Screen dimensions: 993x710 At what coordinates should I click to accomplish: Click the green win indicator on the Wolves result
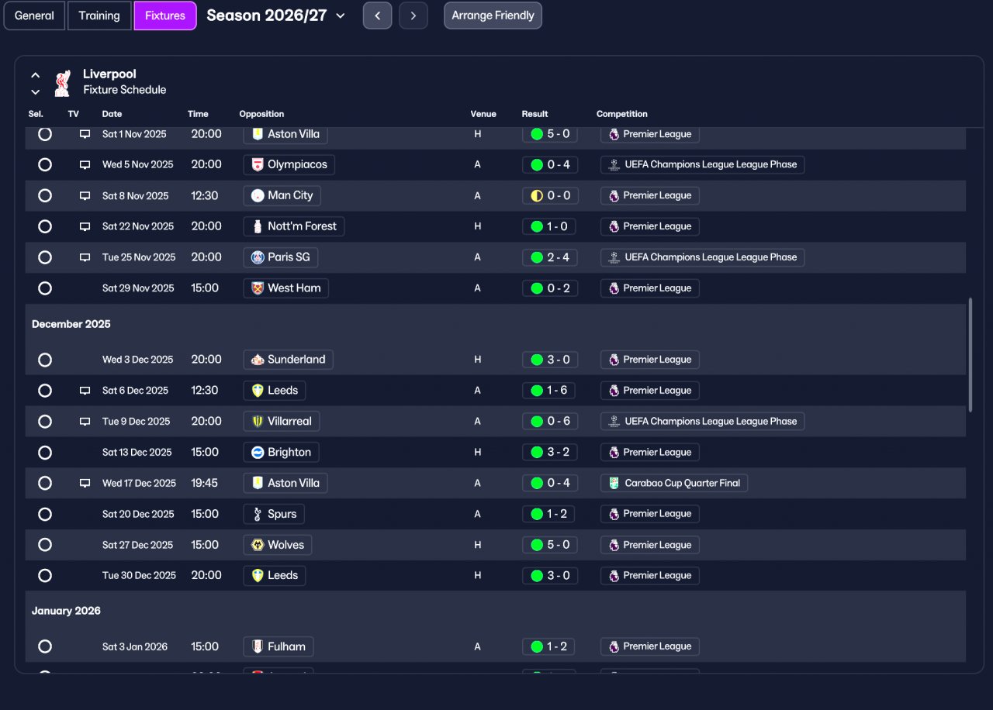coord(536,545)
